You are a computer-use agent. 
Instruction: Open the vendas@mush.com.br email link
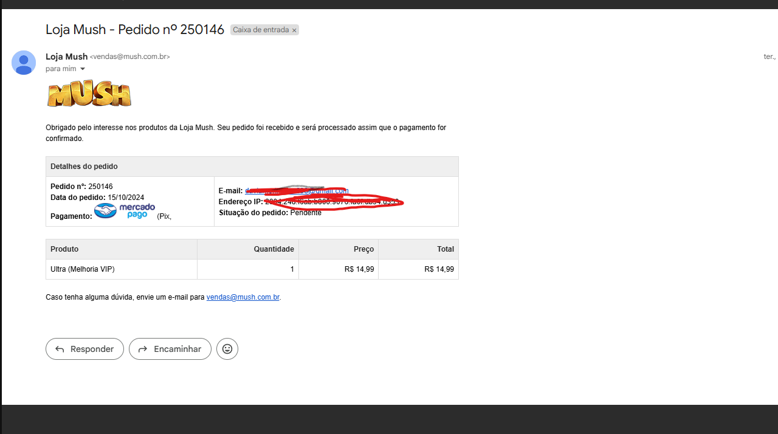pyautogui.click(x=243, y=297)
